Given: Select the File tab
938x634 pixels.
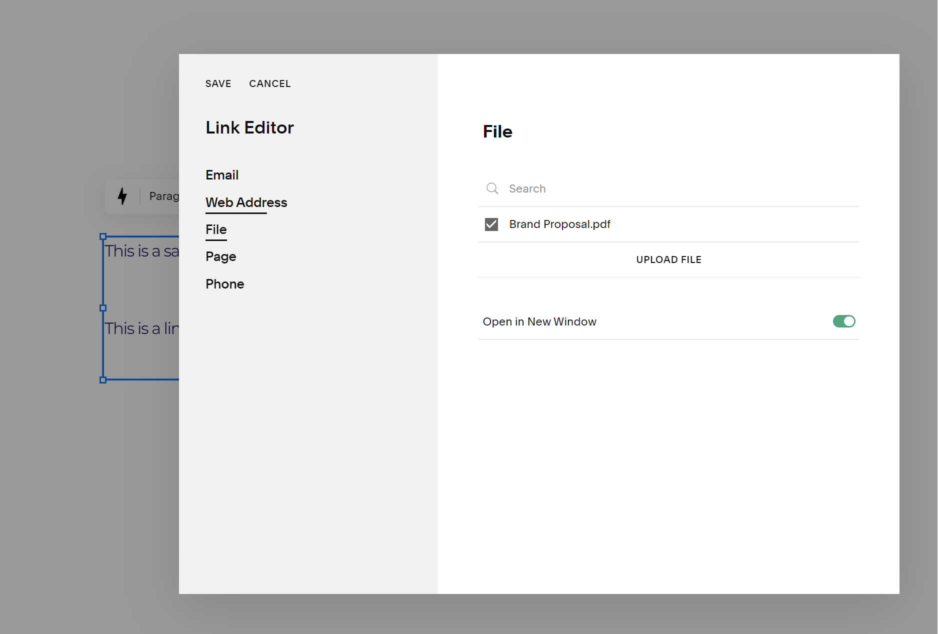Looking at the screenshot, I should pyautogui.click(x=215, y=229).
